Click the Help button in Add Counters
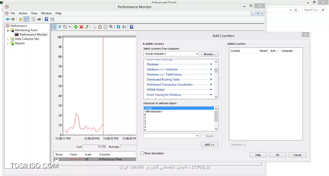 coord(258,155)
